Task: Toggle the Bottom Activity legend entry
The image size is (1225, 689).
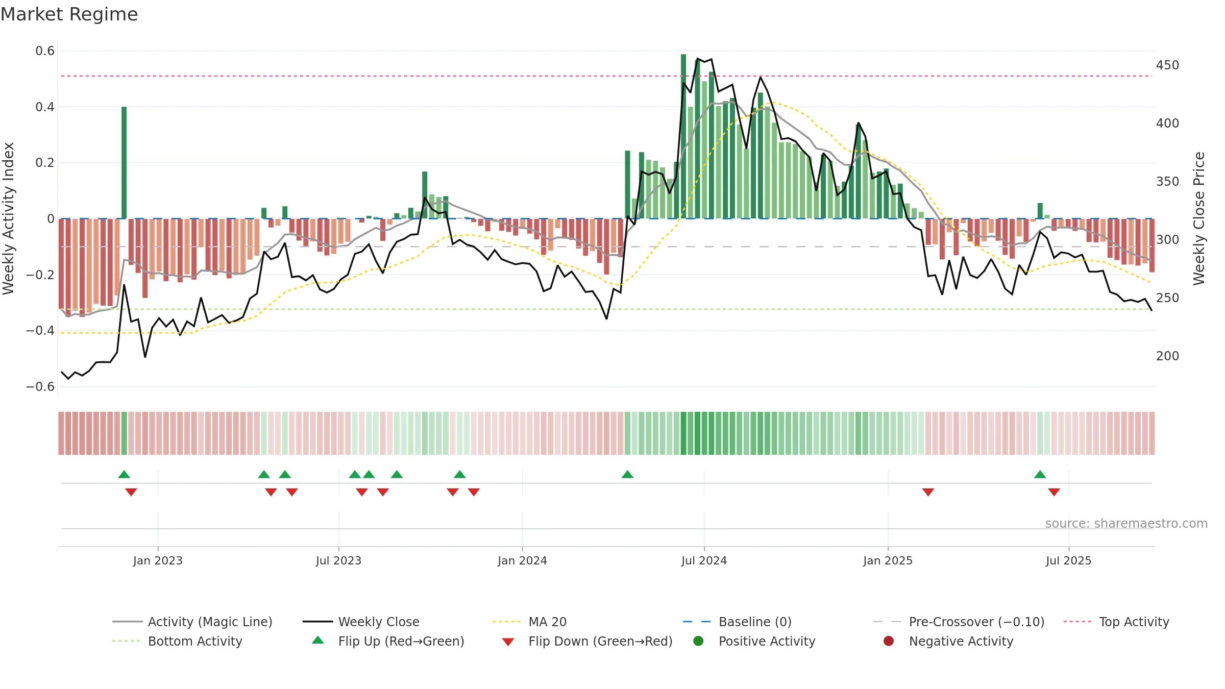Action: click(x=177, y=641)
